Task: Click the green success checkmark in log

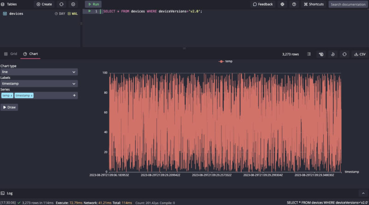Action: [19, 203]
